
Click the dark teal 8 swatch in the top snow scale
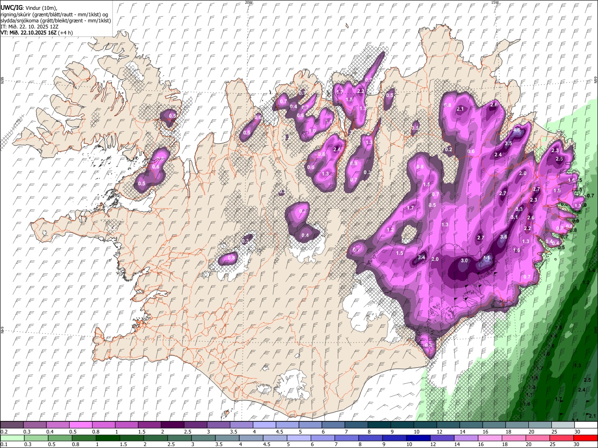pos(379,425)
